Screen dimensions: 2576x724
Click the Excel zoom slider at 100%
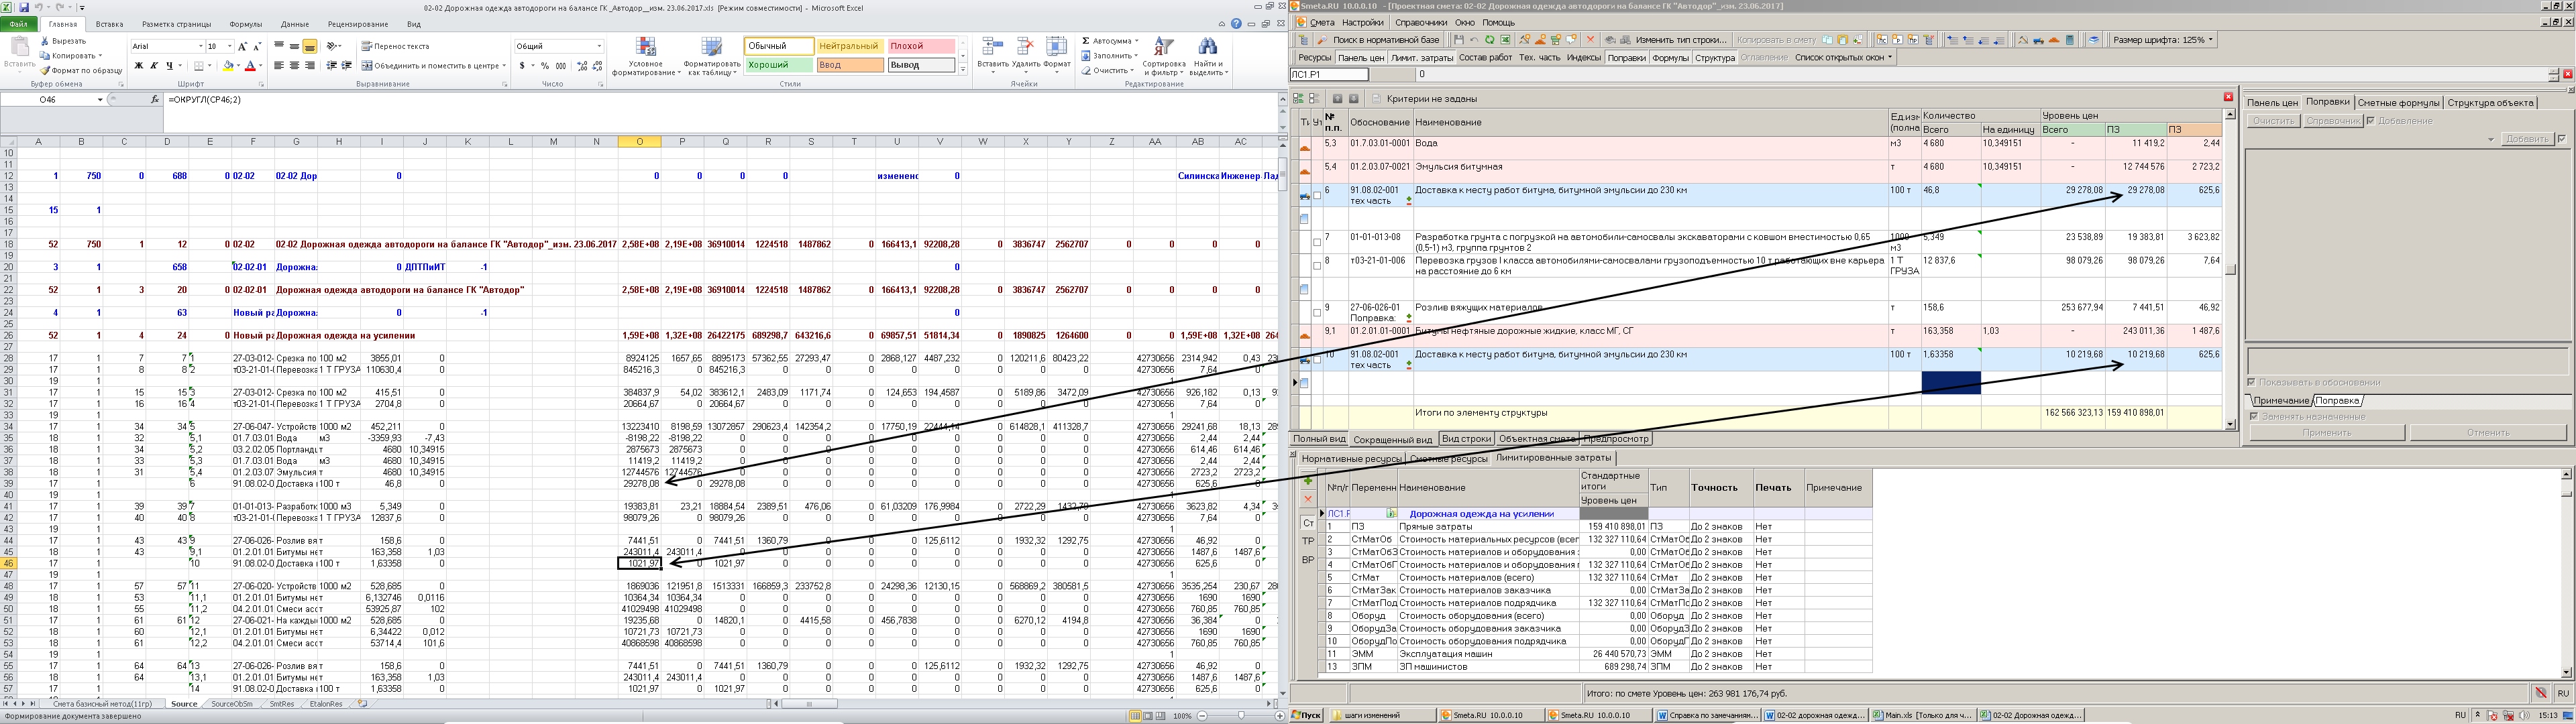pos(1241,716)
